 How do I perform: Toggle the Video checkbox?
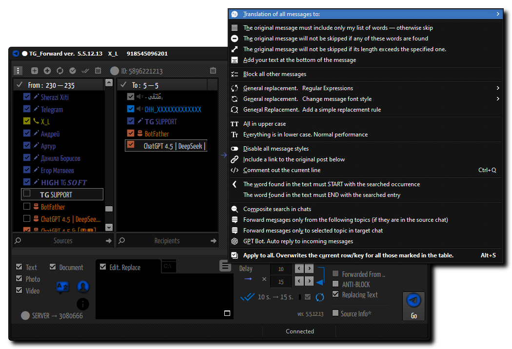pyautogui.click(x=19, y=290)
